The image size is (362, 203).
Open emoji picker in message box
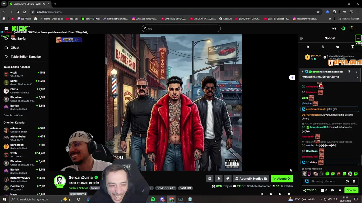[x=354, y=182]
